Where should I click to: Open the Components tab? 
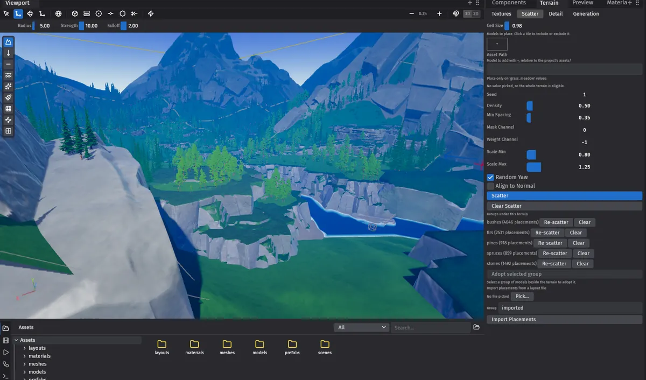point(509,3)
